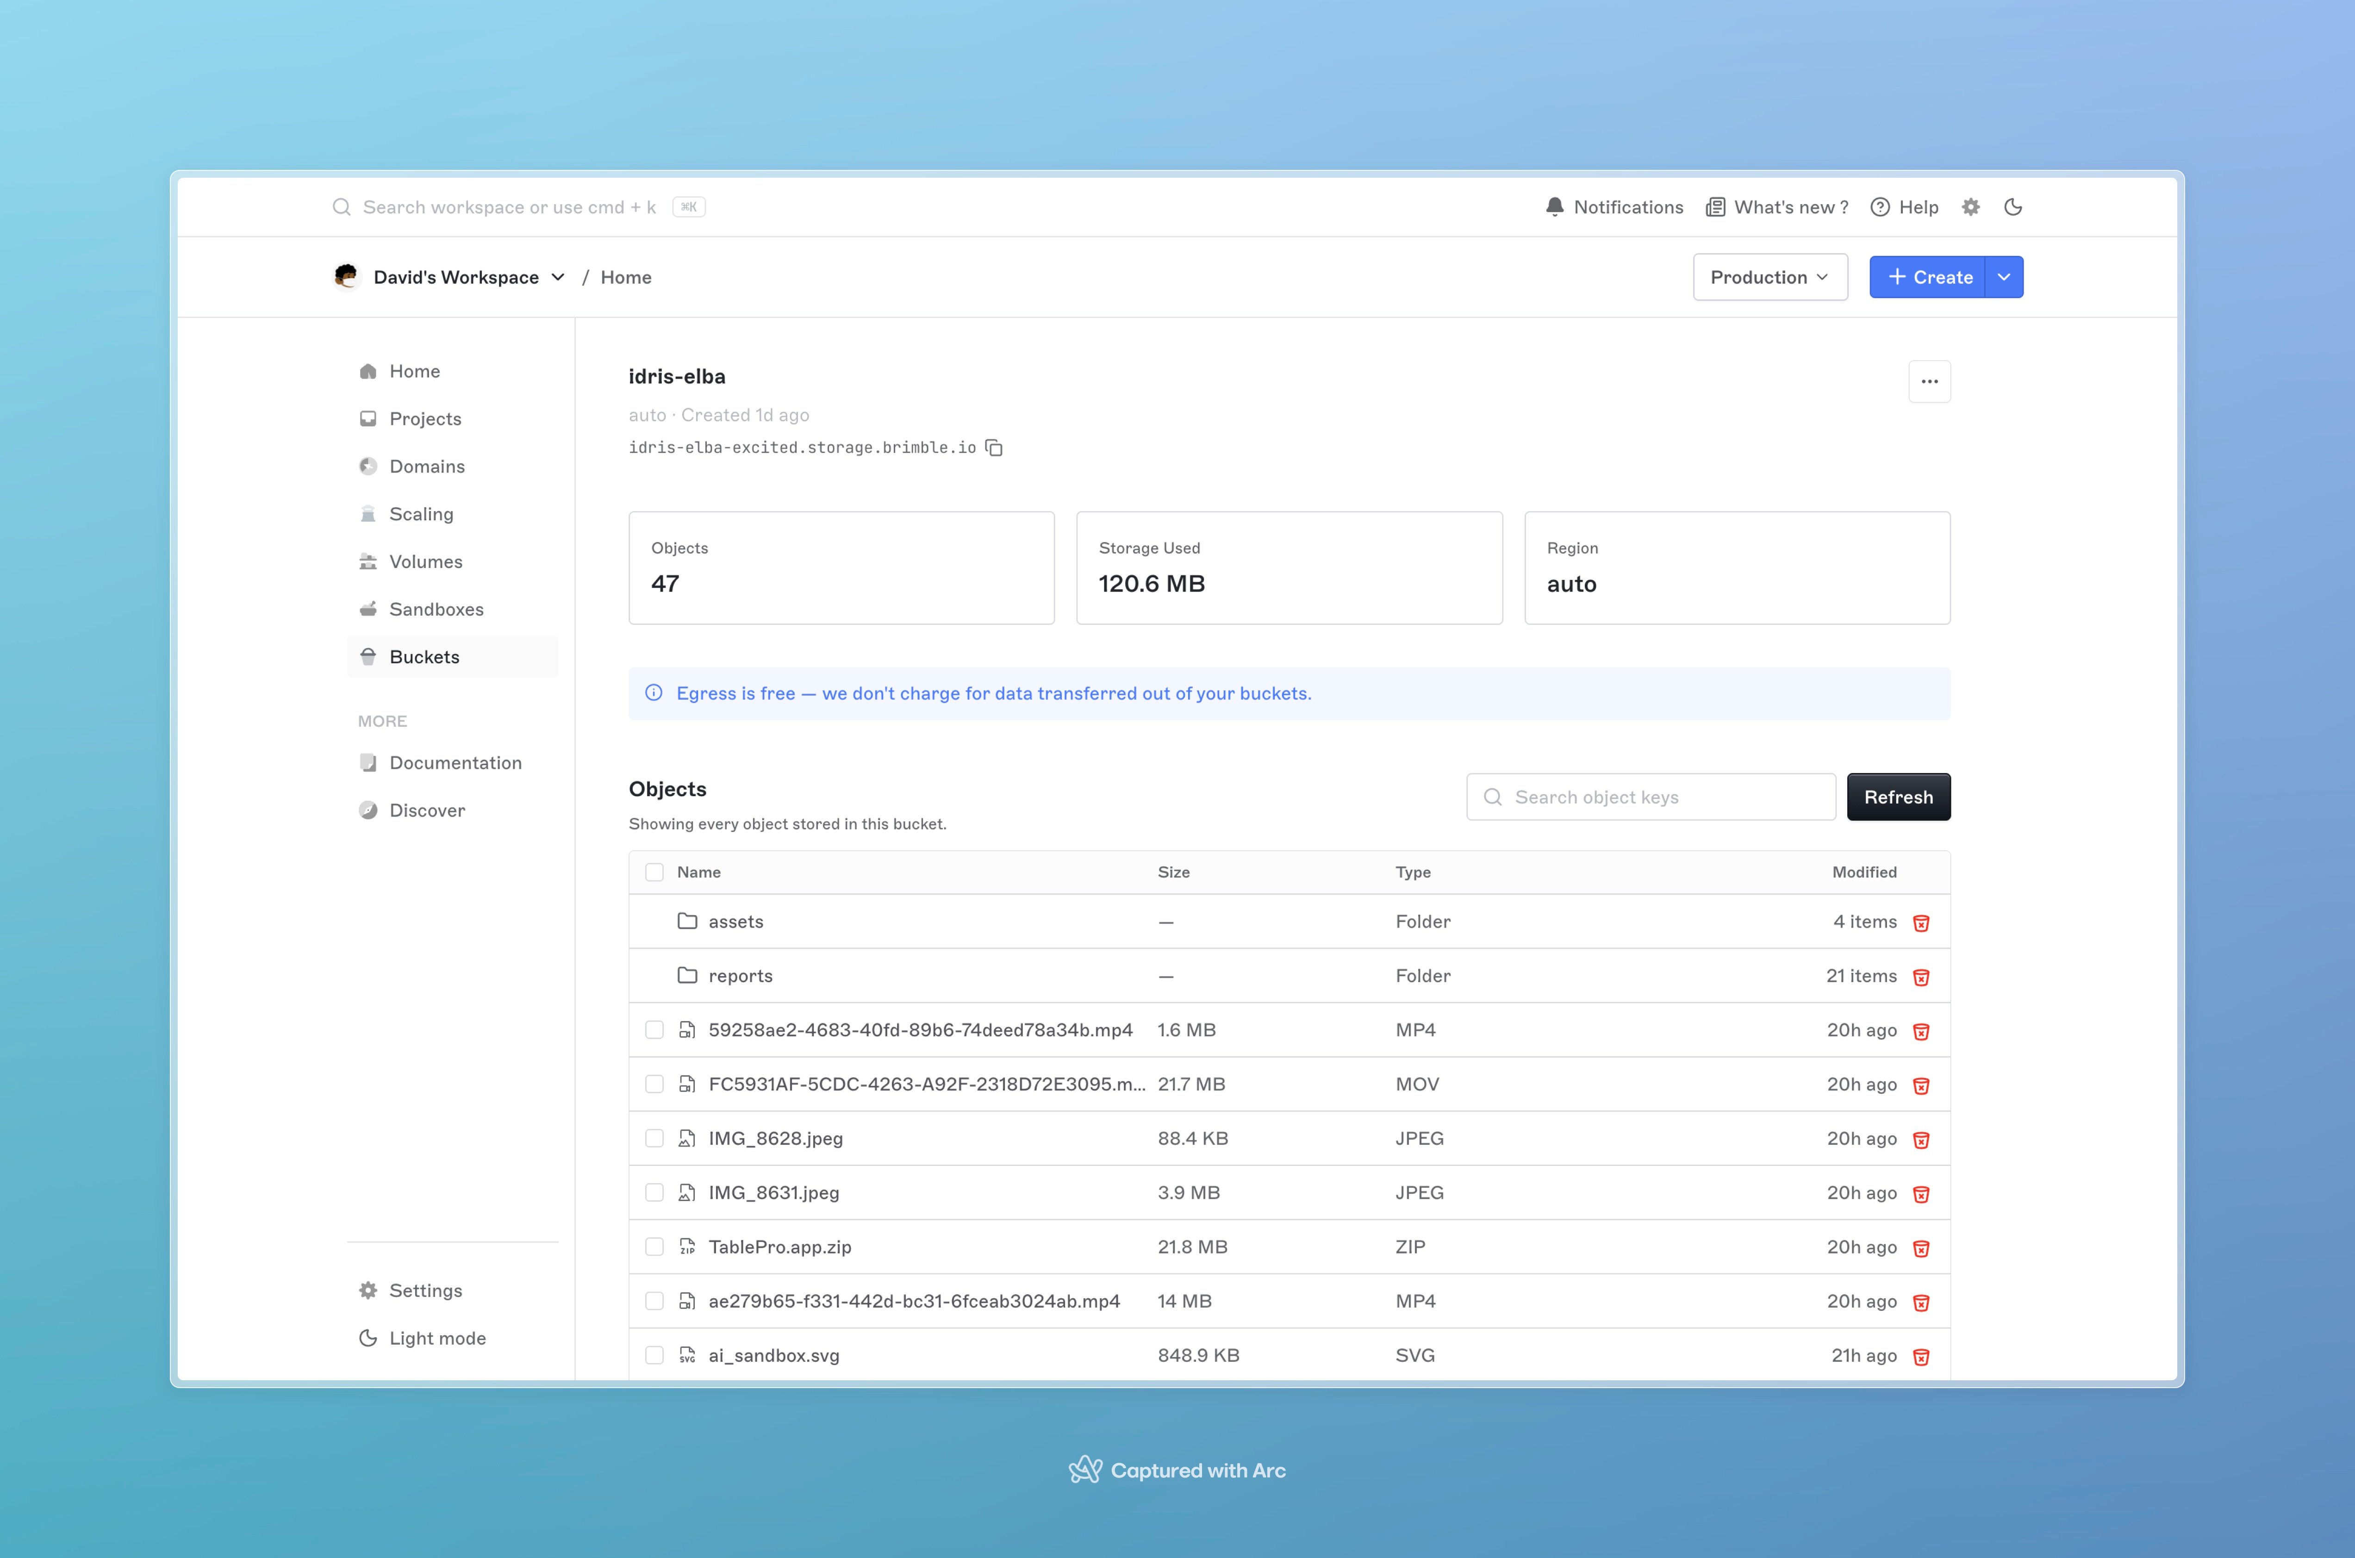2355x1558 pixels.
Task: Click the Home breadcrumb link
Action: click(626, 277)
